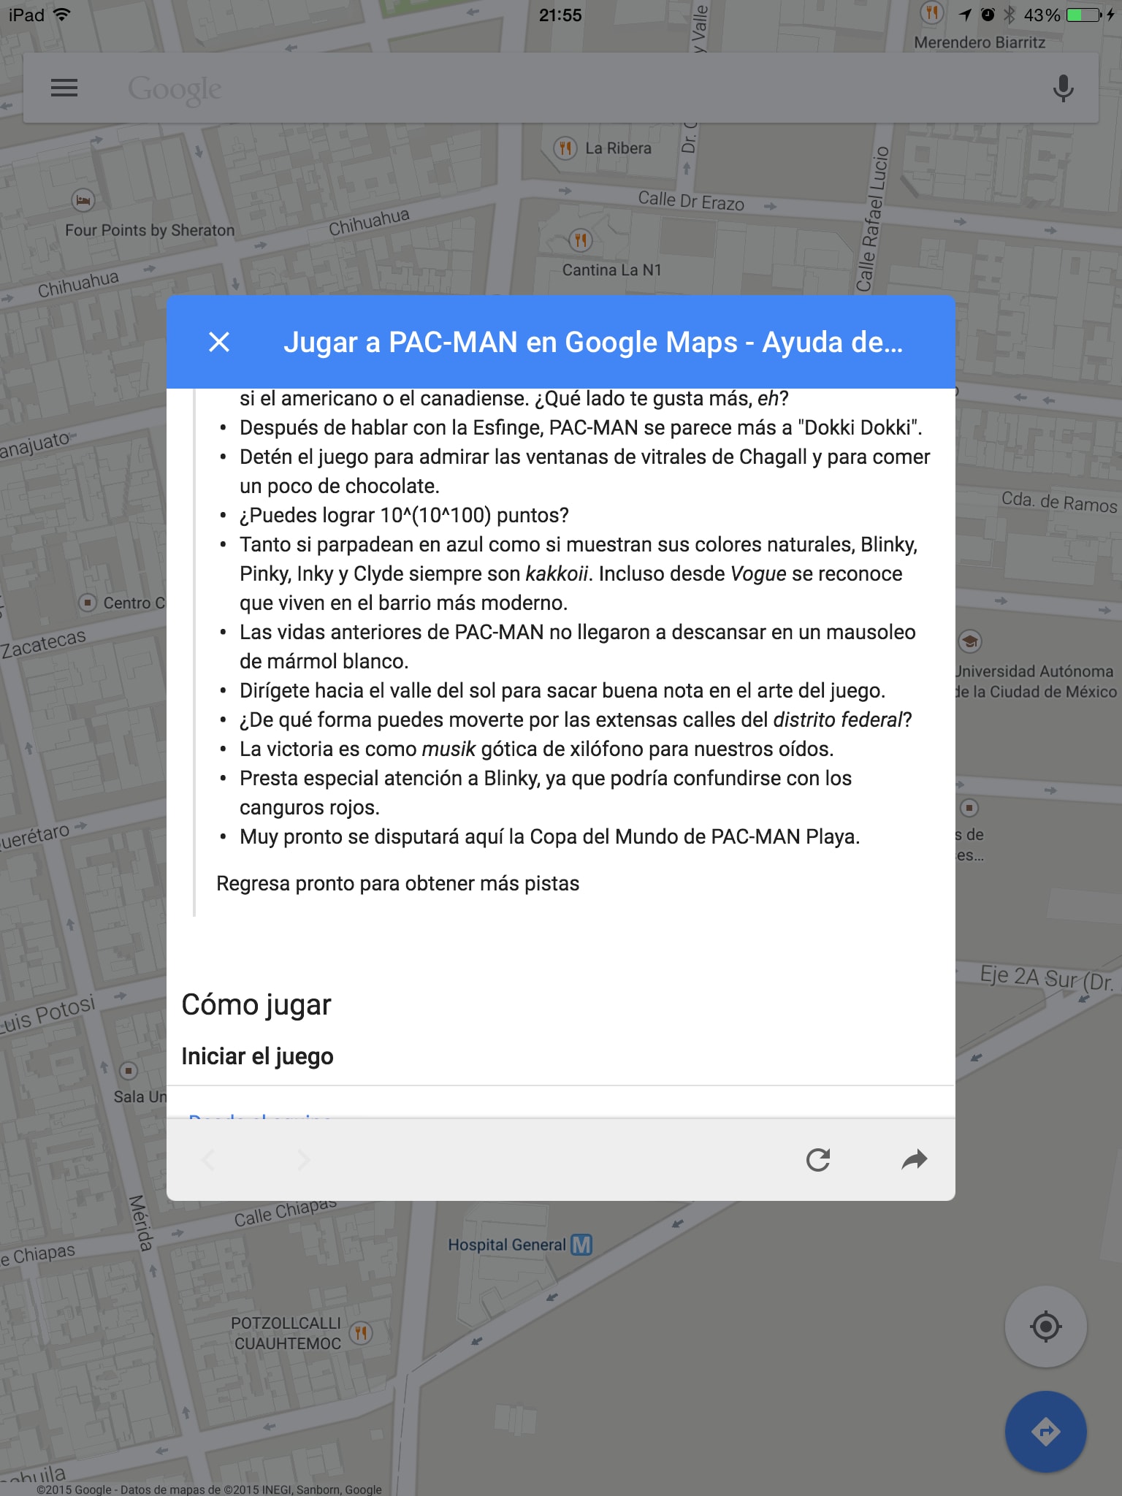
Task: Click the dialog title 'Jugar a PAC-MAN en Google Maps'
Action: [592, 342]
